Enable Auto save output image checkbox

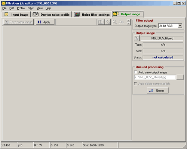coord(135,72)
